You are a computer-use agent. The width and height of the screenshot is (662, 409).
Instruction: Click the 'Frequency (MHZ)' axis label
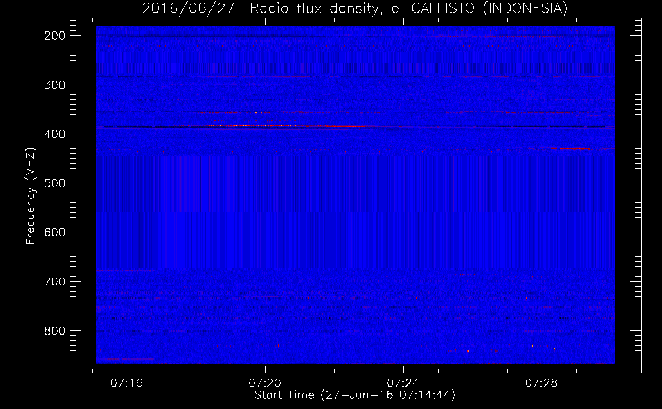point(31,196)
